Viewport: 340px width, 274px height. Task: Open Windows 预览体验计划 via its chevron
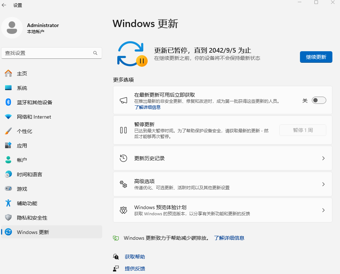tap(323, 210)
